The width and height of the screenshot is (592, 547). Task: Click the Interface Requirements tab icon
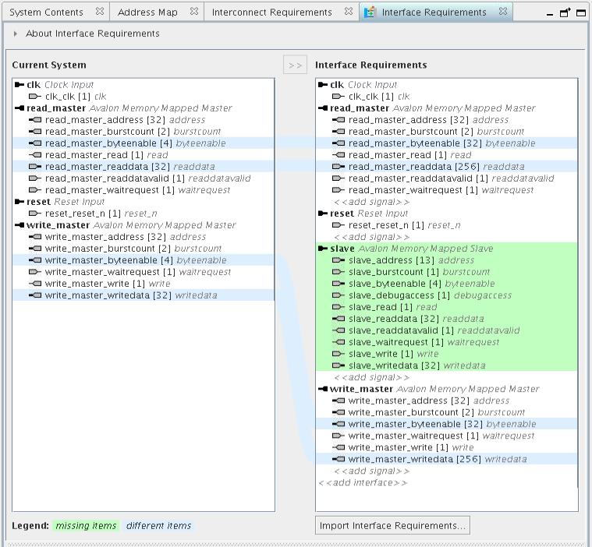[x=370, y=12]
